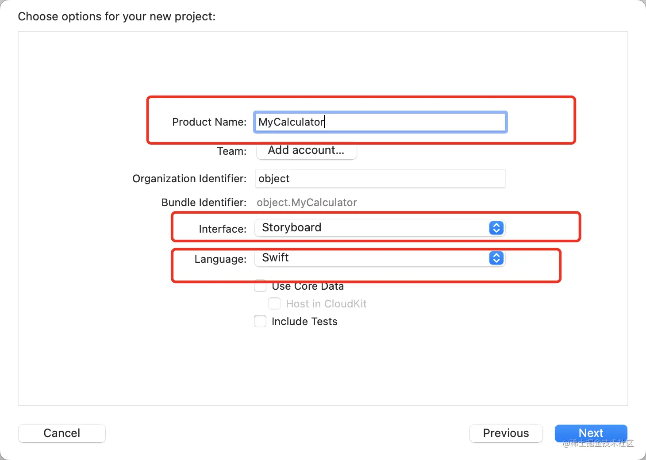The height and width of the screenshot is (460, 646).
Task: Click the "Choose options for your new project" heading
Action: tap(117, 17)
